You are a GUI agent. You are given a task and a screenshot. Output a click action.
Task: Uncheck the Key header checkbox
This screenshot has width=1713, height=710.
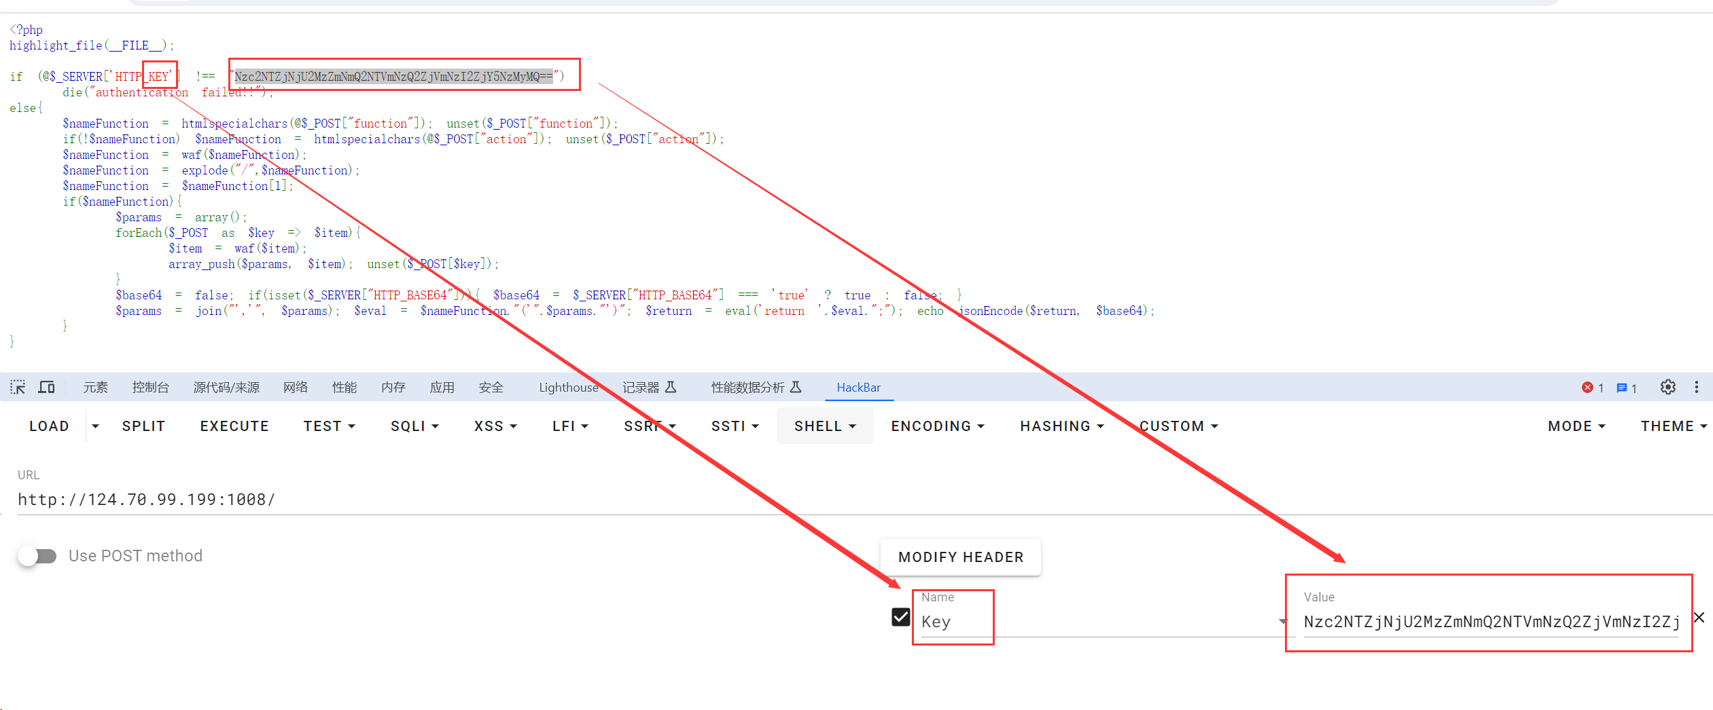click(900, 617)
